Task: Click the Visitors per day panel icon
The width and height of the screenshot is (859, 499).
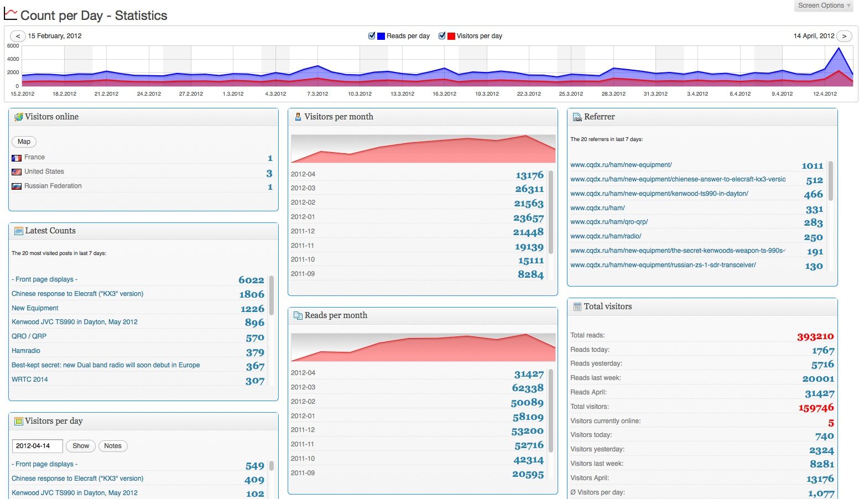Action: (x=18, y=421)
